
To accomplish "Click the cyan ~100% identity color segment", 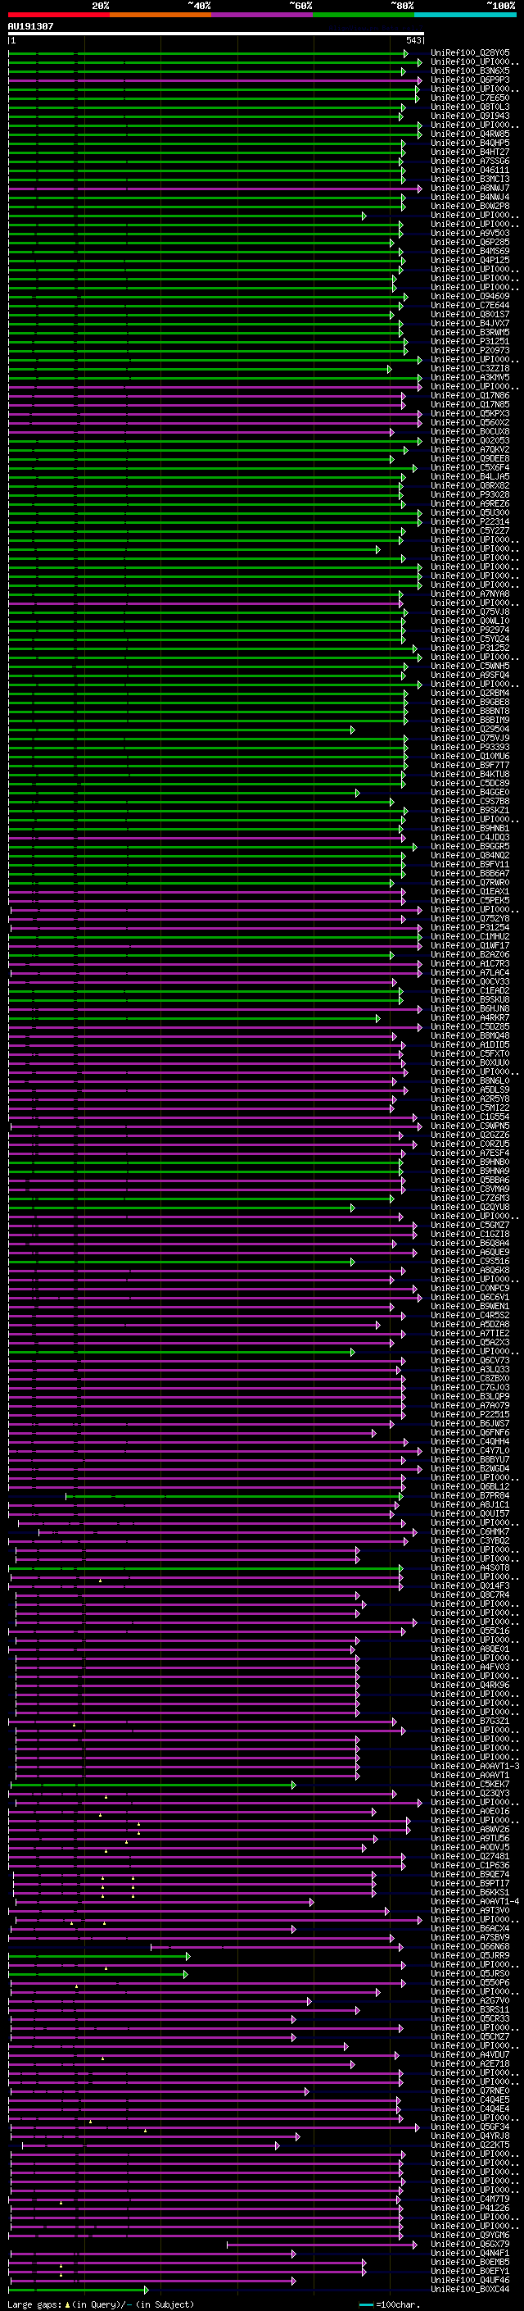I will (x=465, y=16).
